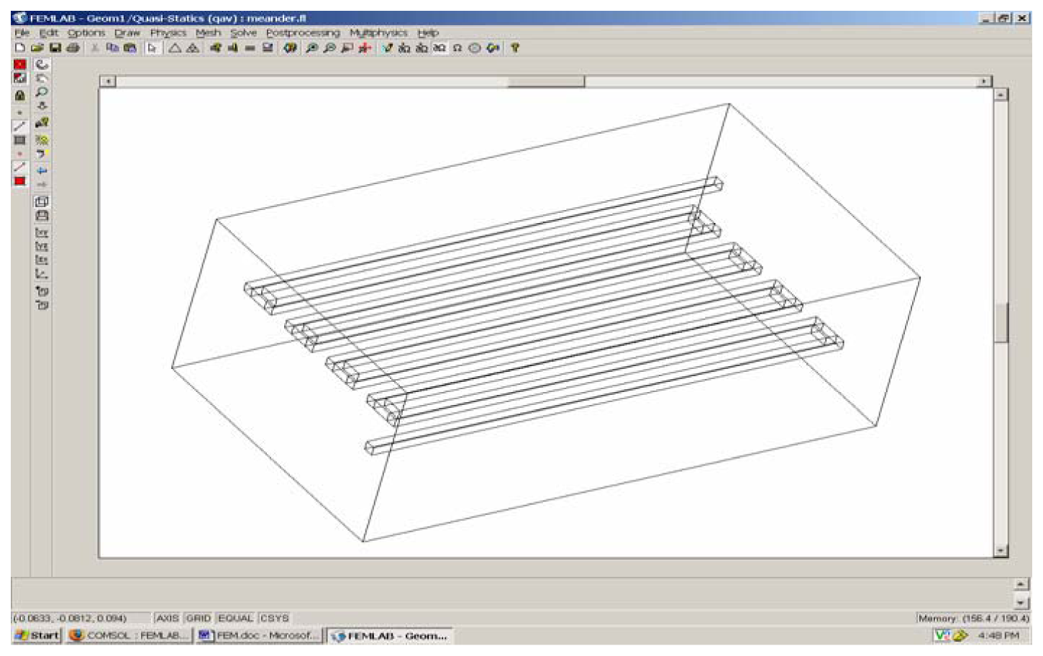Expand the Multiphysics menu

tap(378, 33)
